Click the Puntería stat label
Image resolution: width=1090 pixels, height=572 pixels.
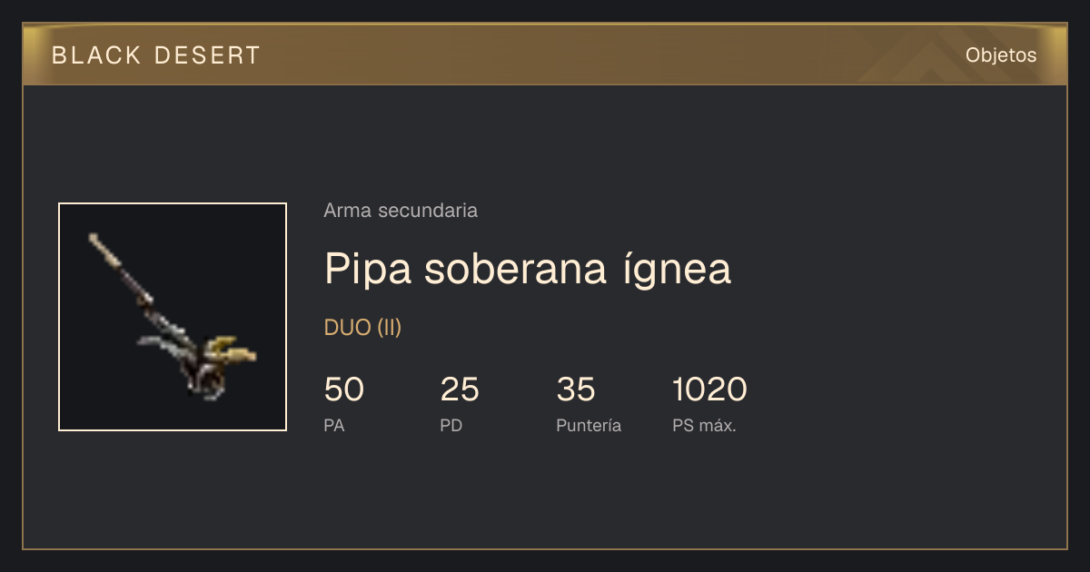tap(589, 425)
